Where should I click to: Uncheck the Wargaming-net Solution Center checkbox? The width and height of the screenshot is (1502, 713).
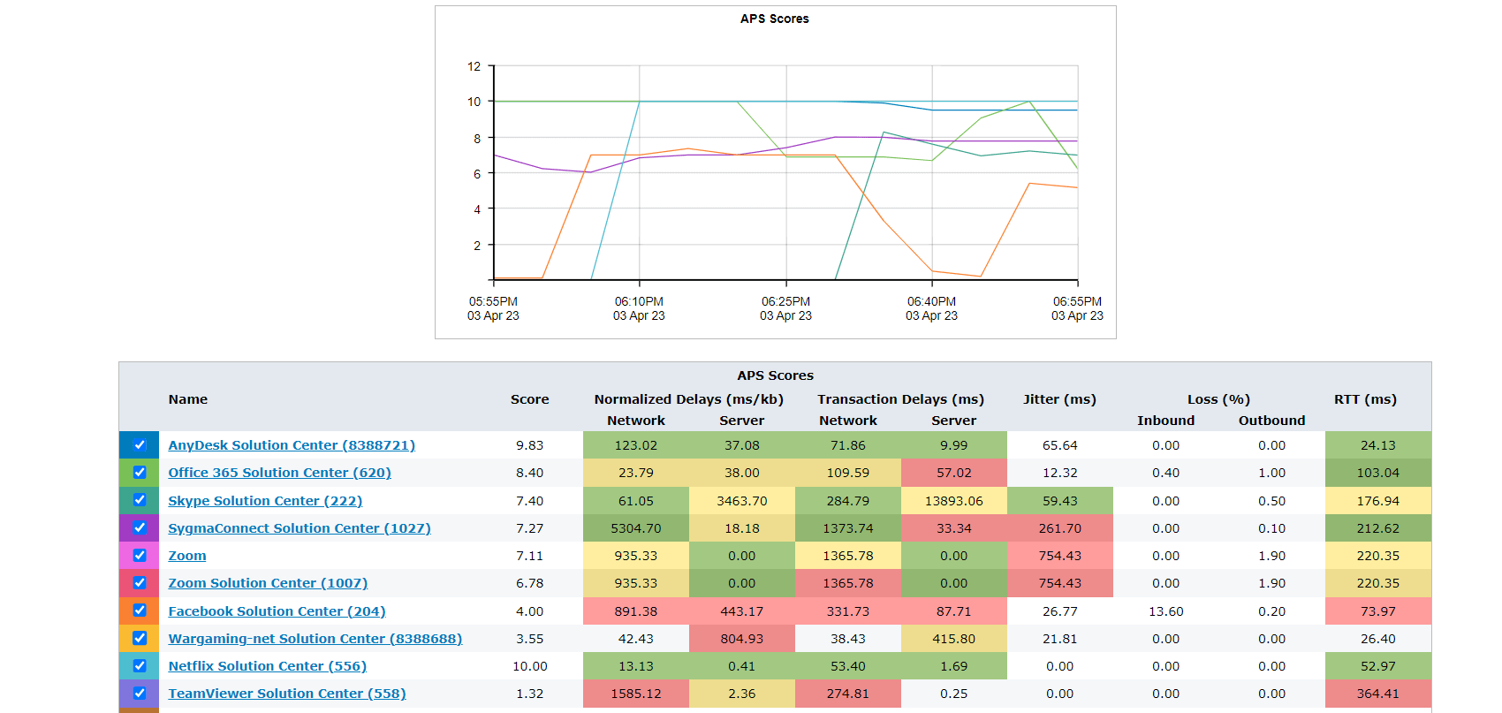pos(140,638)
